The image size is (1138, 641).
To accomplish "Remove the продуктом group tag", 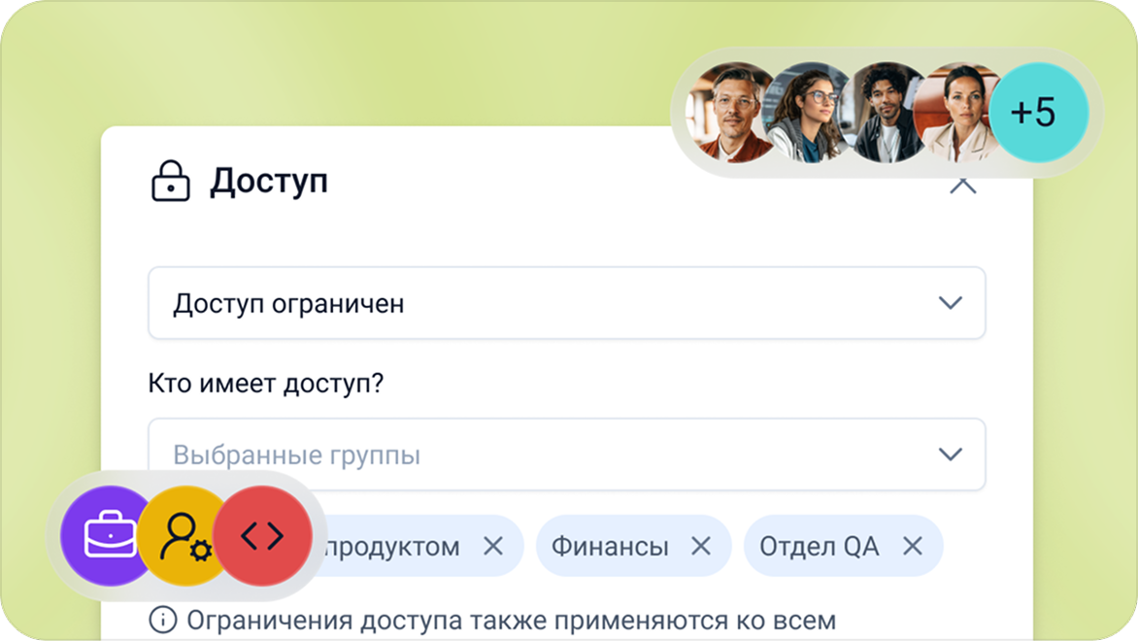I will coord(493,546).
